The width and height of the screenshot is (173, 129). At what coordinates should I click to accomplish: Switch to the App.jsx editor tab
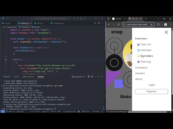(8, 23)
